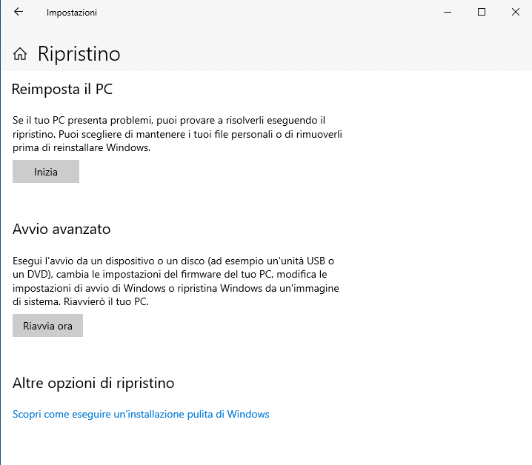The width and height of the screenshot is (532, 465).
Task: Click the text 'prima di reinstallare Windows'
Action: (82, 147)
